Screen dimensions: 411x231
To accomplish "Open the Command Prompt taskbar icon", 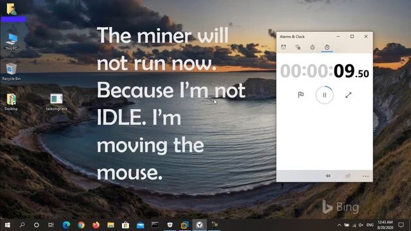I will tap(155, 225).
